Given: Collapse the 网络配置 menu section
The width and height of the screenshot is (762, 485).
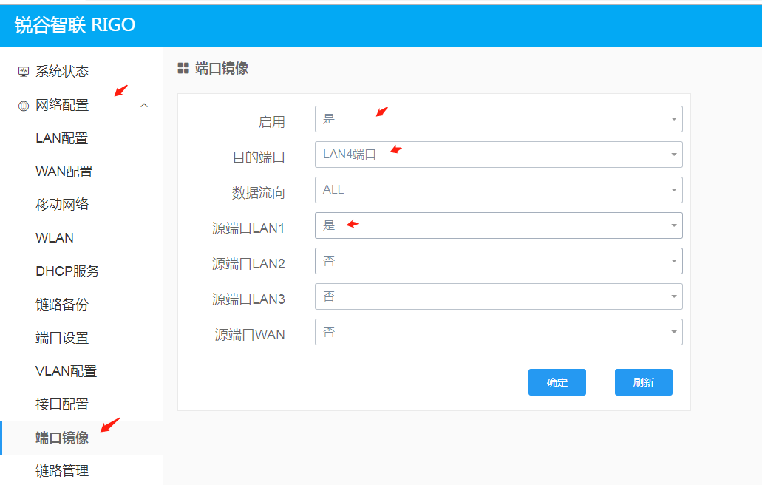Looking at the screenshot, I should (x=145, y=104).
